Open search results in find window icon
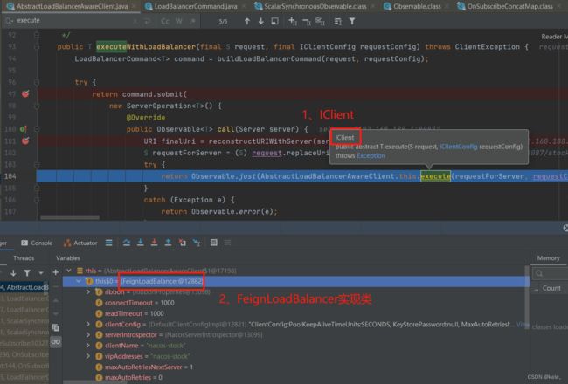568x384 pixels. [x=338, y=22]
